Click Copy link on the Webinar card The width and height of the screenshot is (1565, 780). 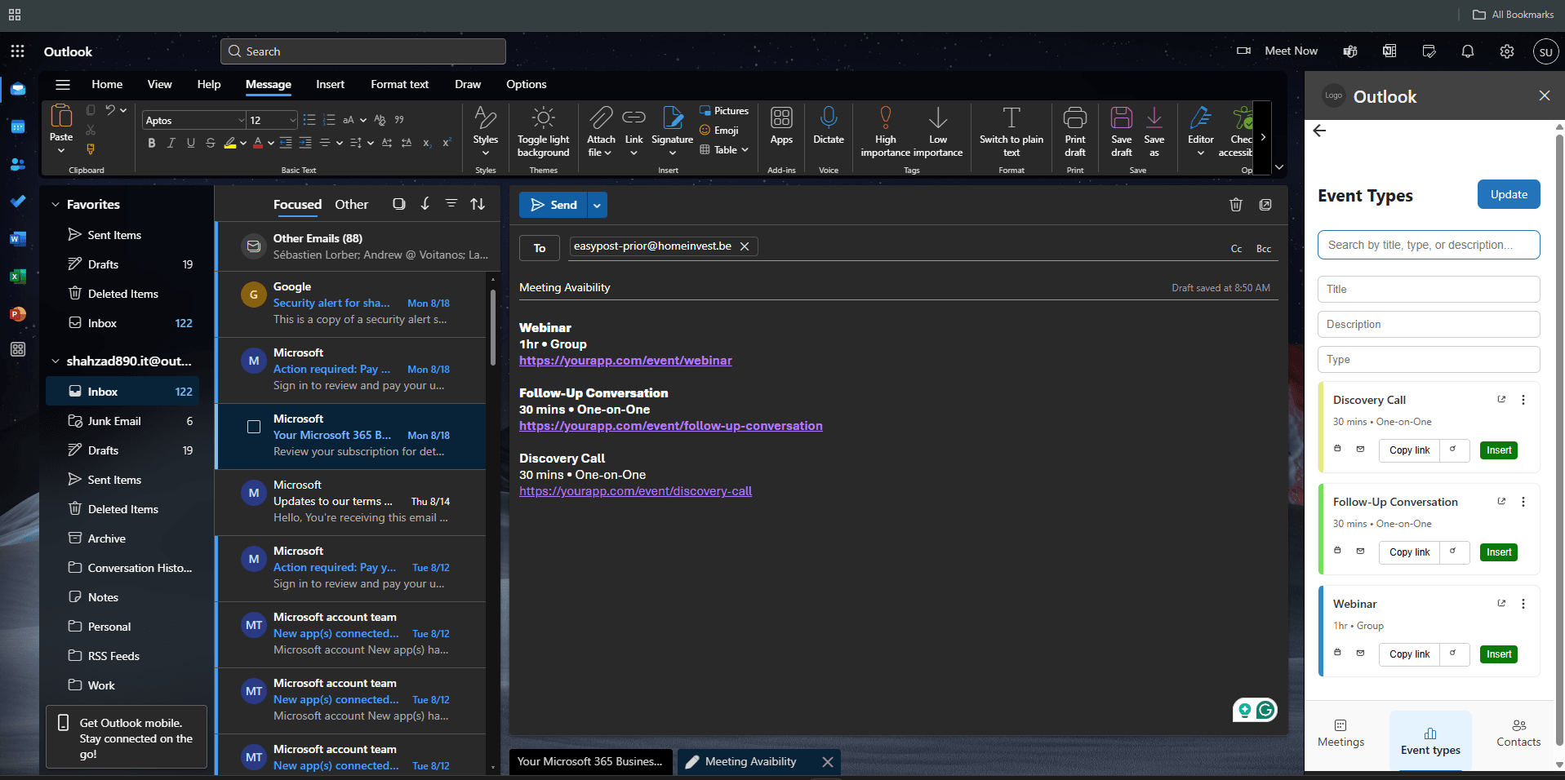coord(1410,654)
